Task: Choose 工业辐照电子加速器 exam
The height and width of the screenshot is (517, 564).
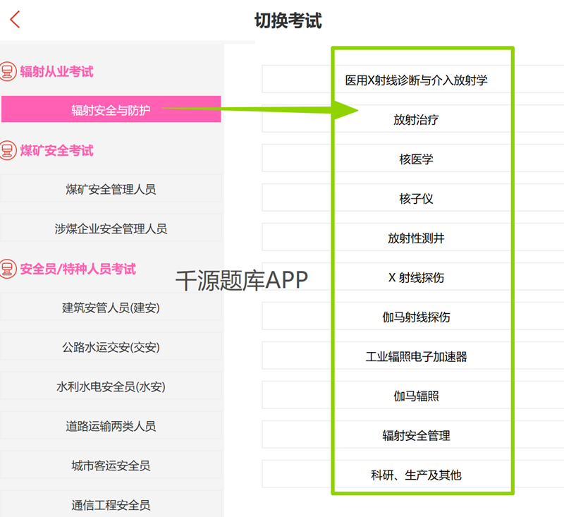Action: tap(416, 357)
